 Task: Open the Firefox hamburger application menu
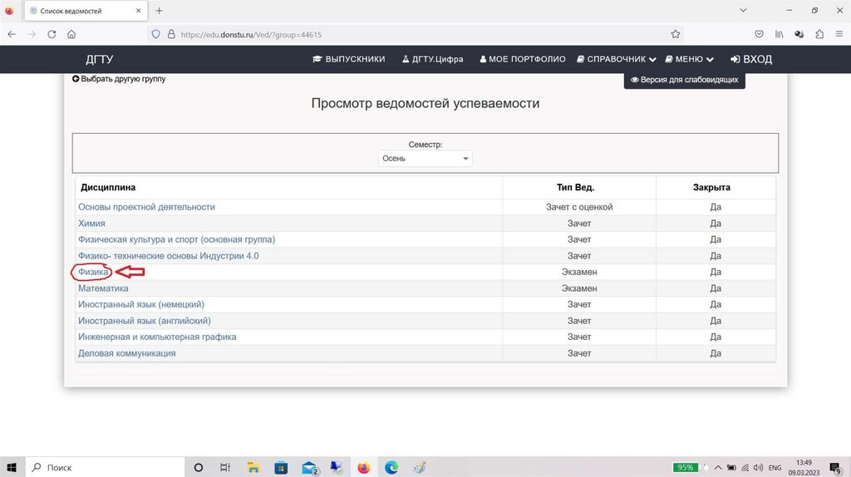pos(839,35)
